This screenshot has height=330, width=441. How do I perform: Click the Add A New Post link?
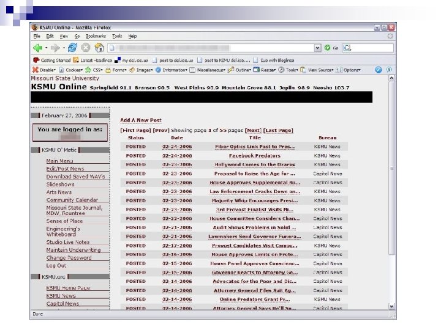coord(141,120)
